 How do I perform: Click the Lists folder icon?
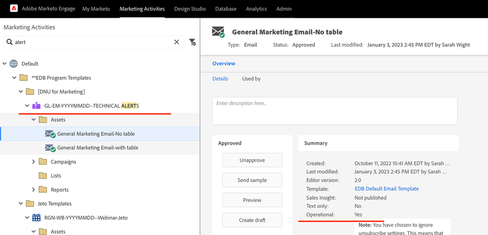point(42,176)
